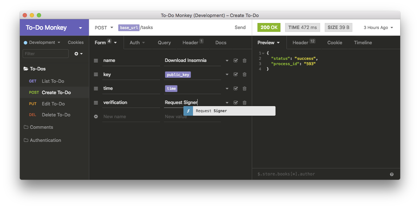Click the sidebar Filter input
The image size is (420, 208).
point(46,54)
